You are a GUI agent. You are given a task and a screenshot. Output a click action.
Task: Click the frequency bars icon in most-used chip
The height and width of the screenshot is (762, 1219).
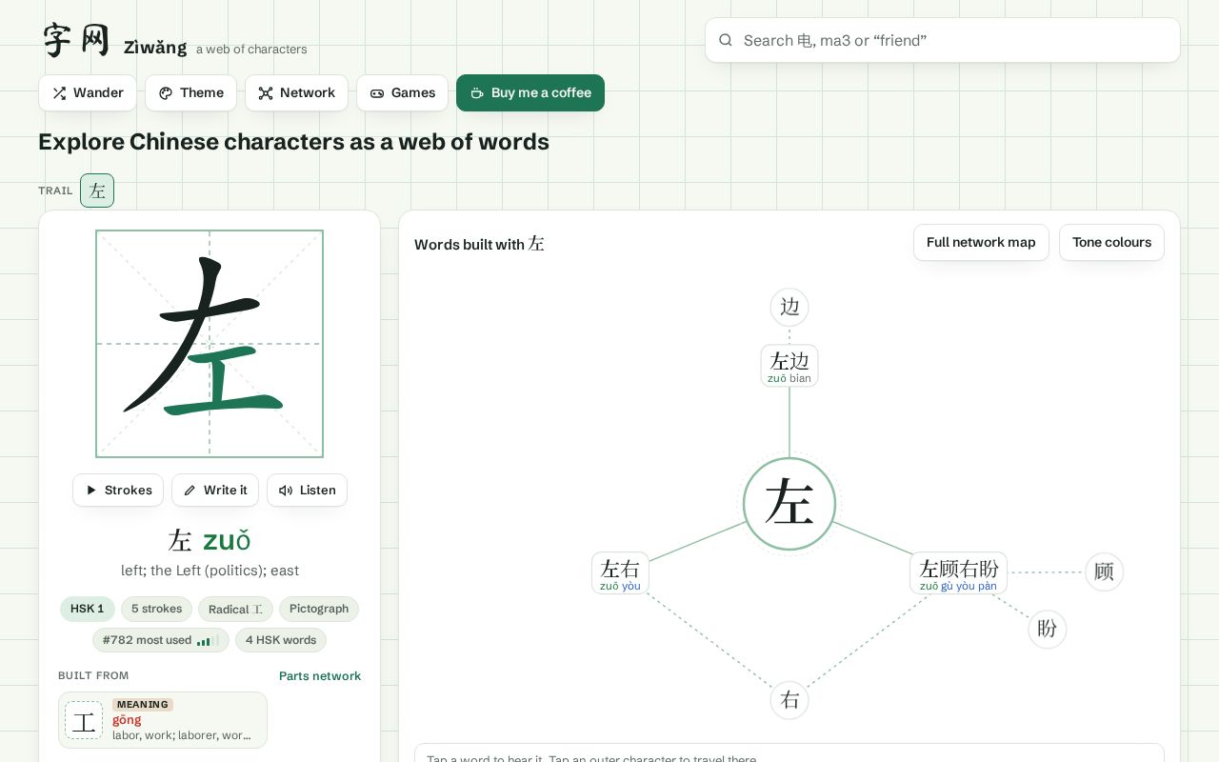pyautogui.click(x=208, y=640)
